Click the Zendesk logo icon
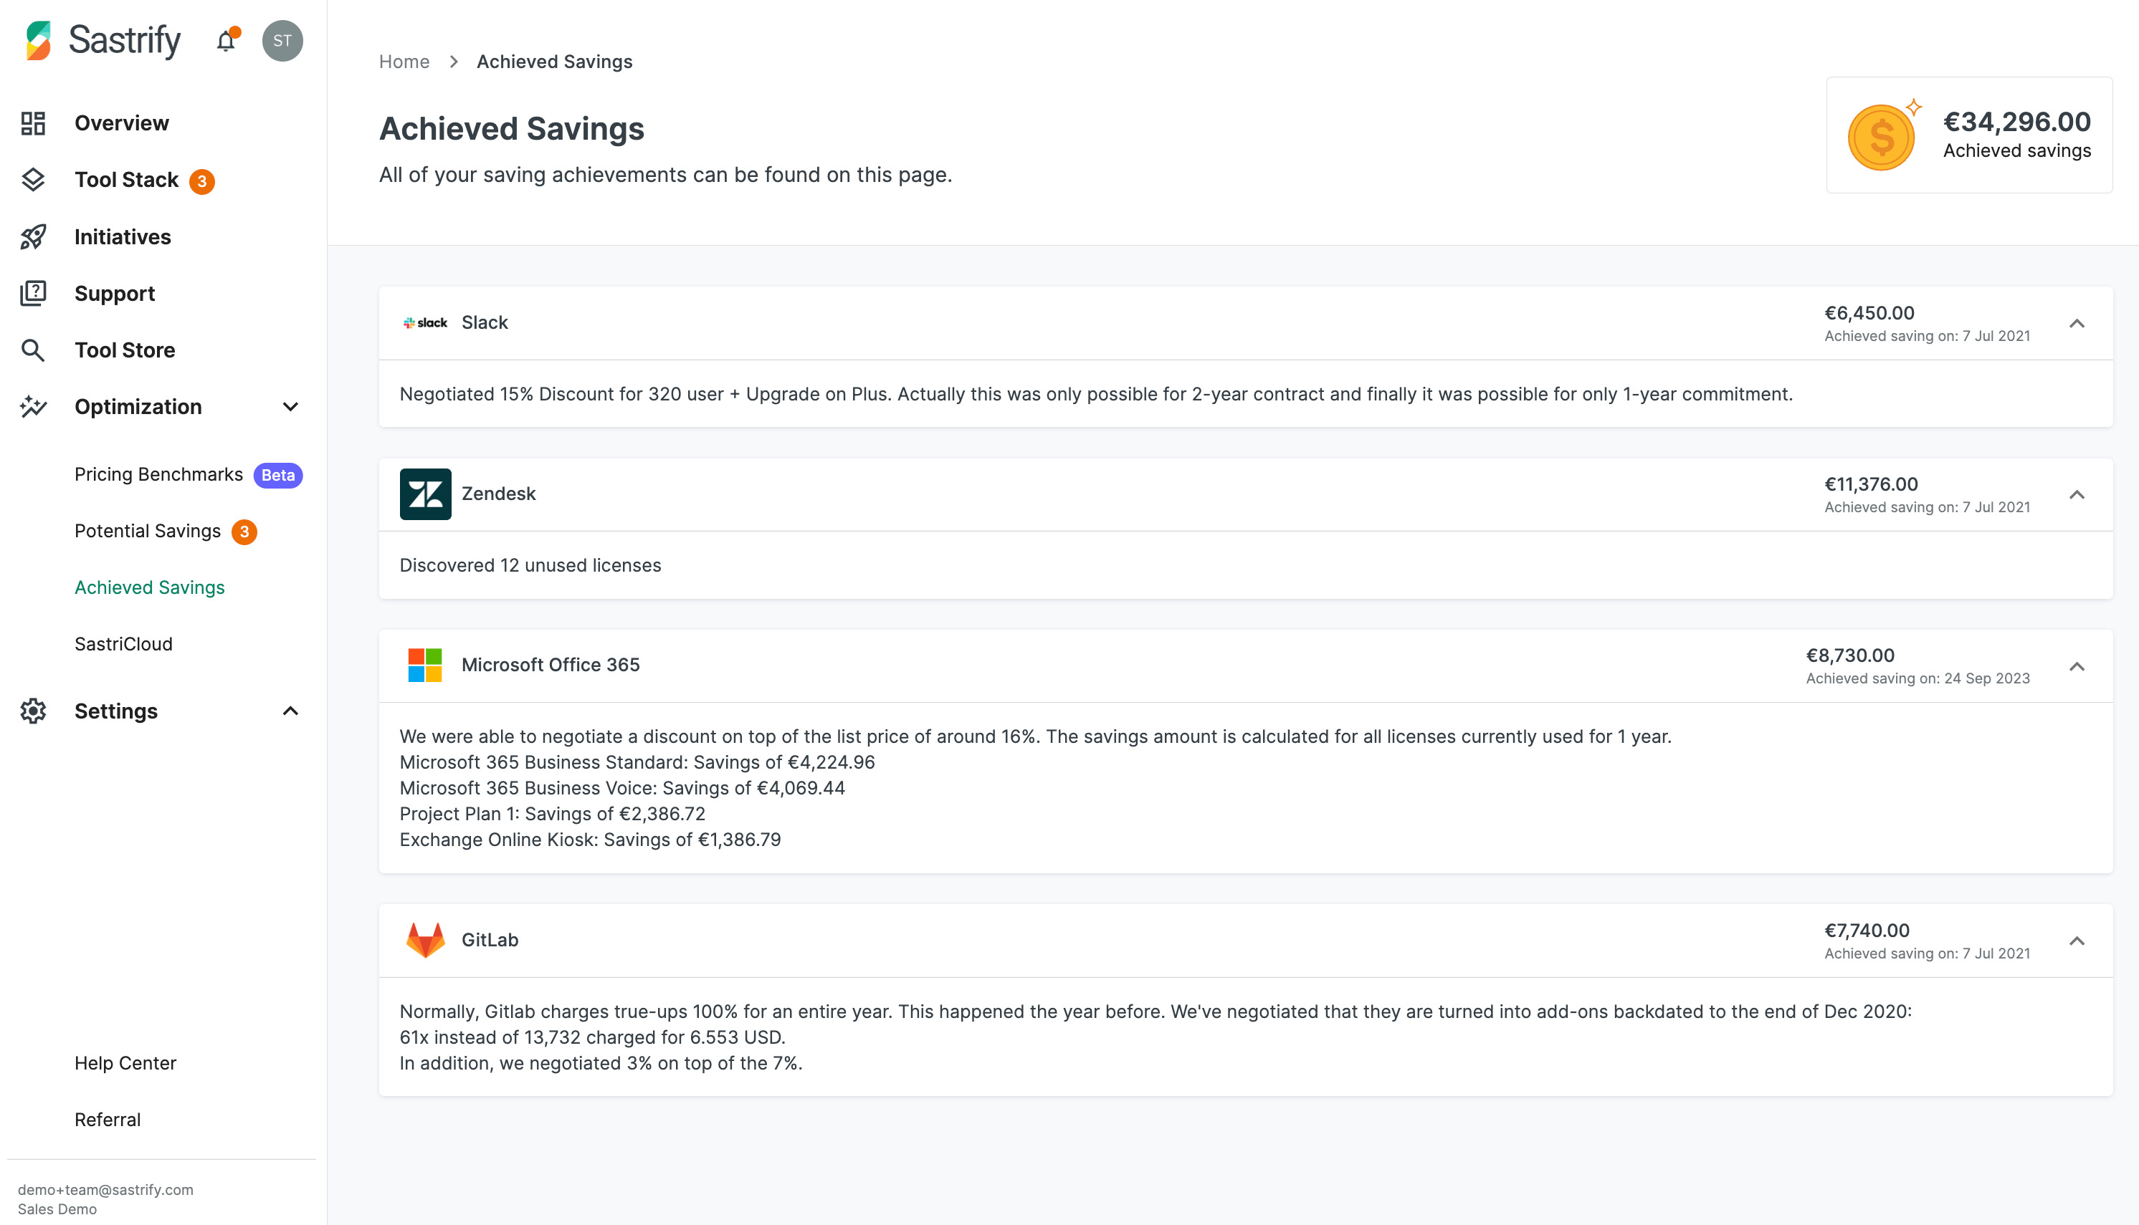 426,494
